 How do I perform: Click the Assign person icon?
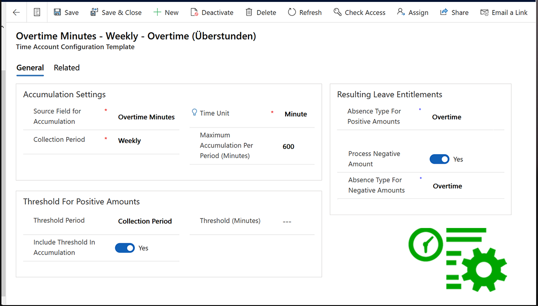[401, 12]
